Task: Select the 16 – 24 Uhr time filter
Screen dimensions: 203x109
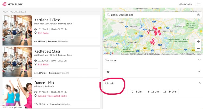Action: pyautogui.click(x=170, y=92)
